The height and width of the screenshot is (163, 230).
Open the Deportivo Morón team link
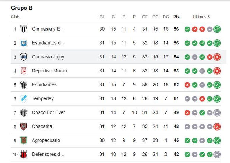coord(49,71)
